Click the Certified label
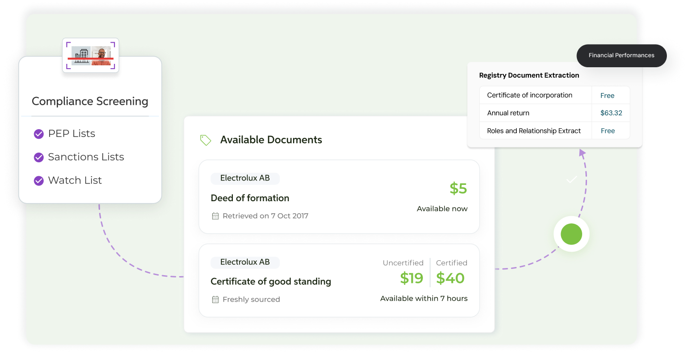Image resolution: width=689 pixels, height=352 pixels. (x=451, y=263)
